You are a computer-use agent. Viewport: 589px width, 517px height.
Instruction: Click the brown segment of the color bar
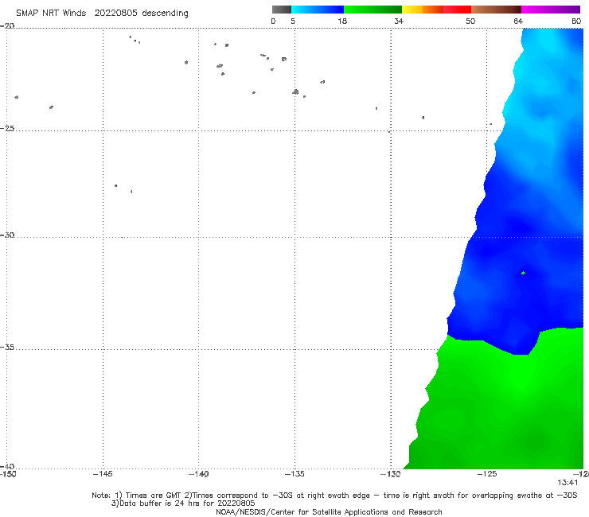pyautogui.click(x=496, y=10)
